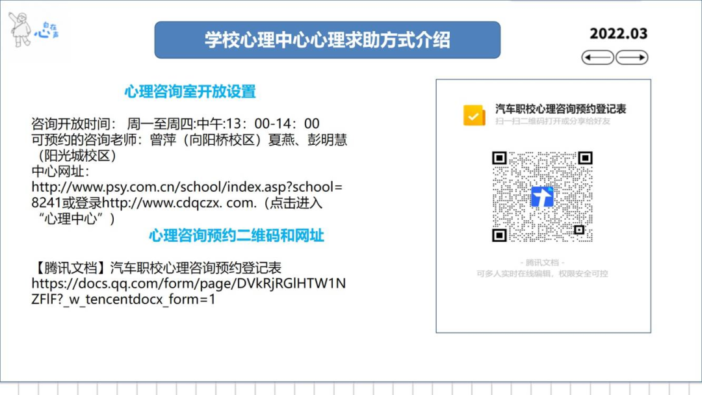The width and height of the screenshot is (702, 395).
Task: Open the www.cdqczx. com link text
Action: click(179, 203)
